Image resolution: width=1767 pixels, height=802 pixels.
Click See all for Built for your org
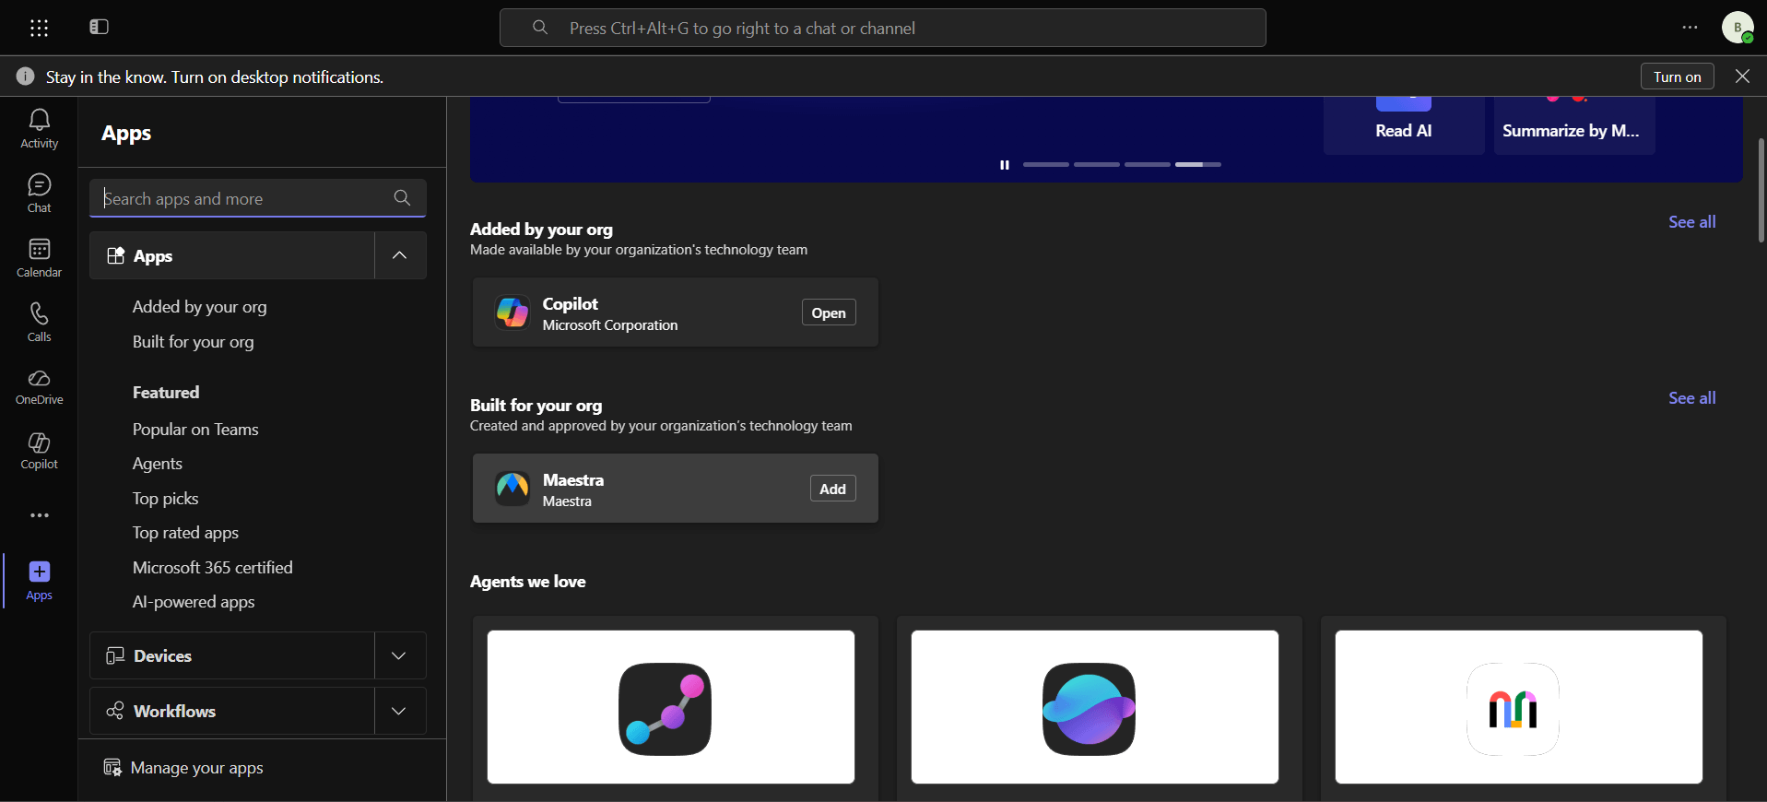click(x=1691, y=398)
